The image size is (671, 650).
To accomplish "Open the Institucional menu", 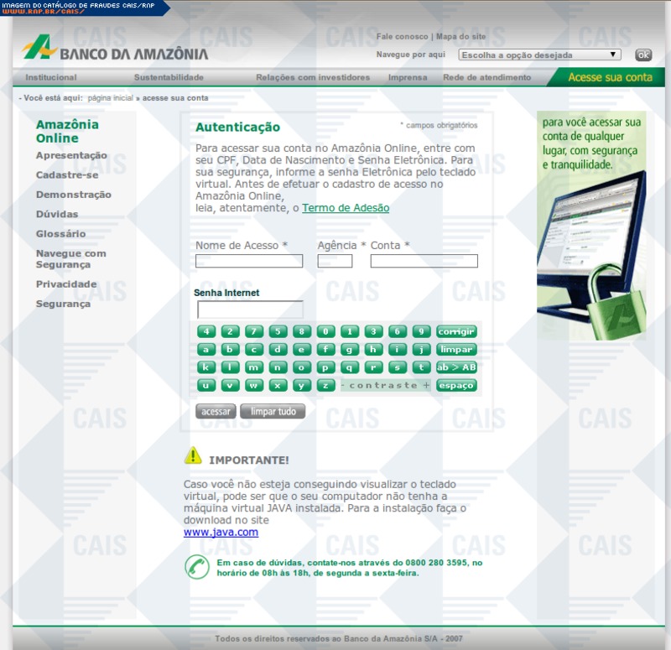I will pyautogui.click(x=51, y=78).
